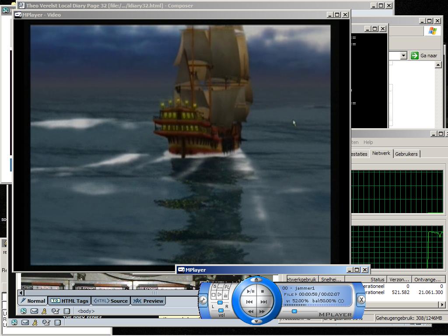Sort by the Snelhei... column header

[x=332, y=279]
